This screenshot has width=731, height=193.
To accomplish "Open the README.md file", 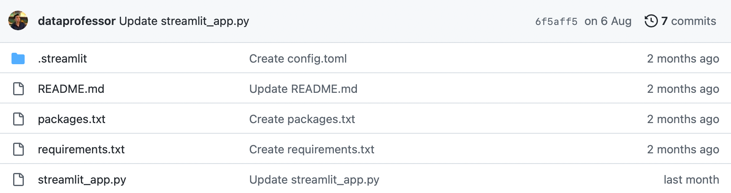I will click(x=71, y=89).
